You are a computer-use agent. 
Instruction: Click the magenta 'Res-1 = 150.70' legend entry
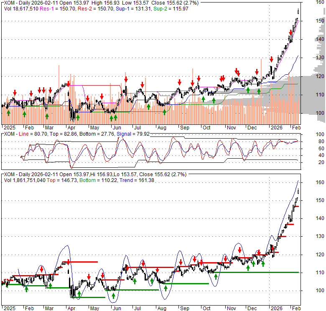(58, 9)
